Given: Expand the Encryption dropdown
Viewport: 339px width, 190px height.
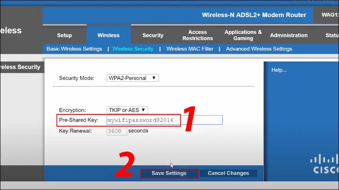Looking at the screenshot, I should [127, 110].
